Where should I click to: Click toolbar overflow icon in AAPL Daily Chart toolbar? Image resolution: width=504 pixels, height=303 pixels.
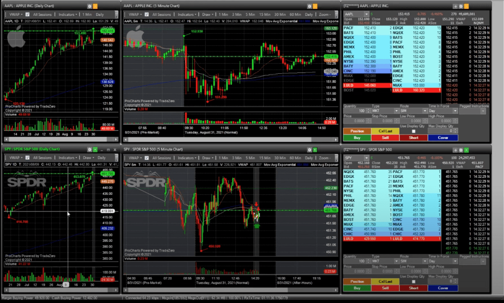(117, 15)
